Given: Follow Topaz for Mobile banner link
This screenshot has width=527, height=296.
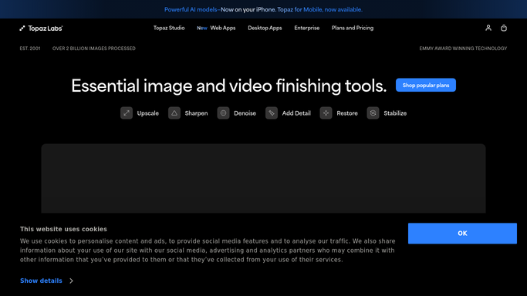Looking at the screenshot, I should 319,9.
